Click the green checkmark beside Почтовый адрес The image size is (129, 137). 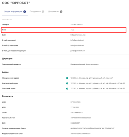point(67,89)
